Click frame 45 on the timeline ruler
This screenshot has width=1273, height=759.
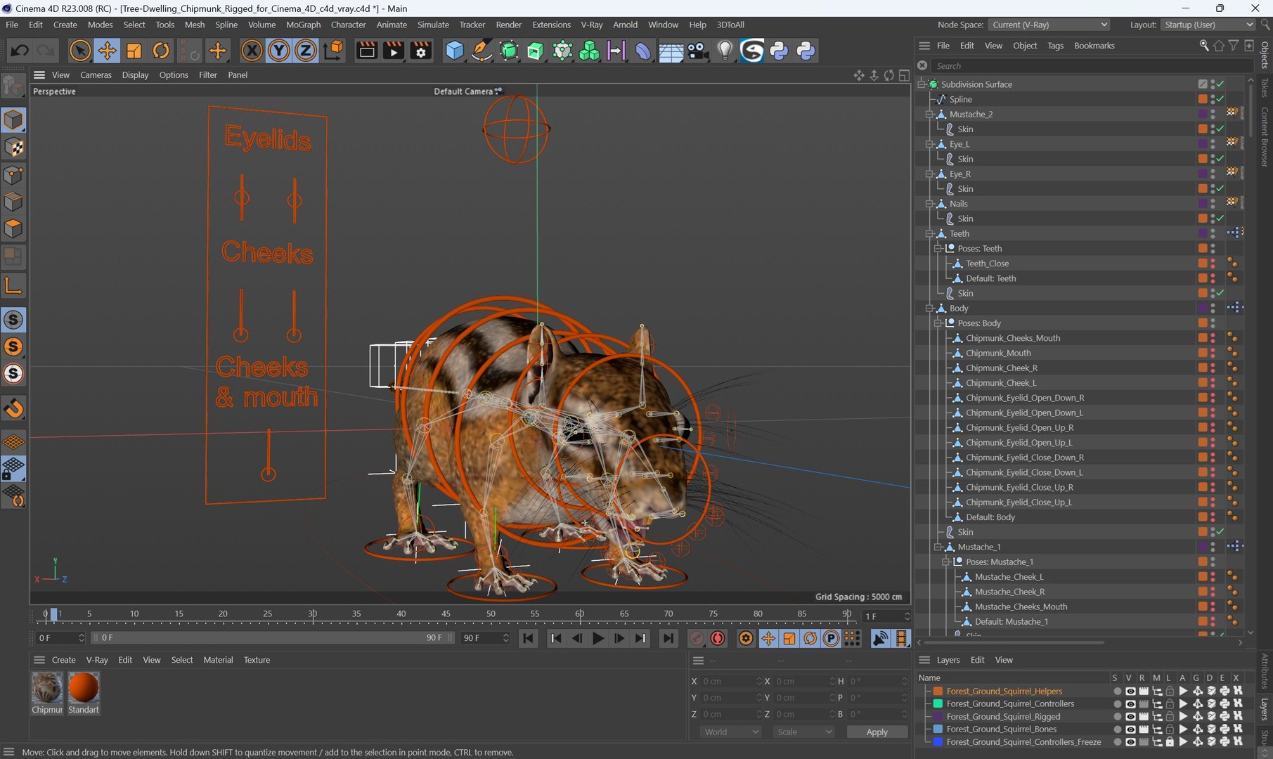446,614
